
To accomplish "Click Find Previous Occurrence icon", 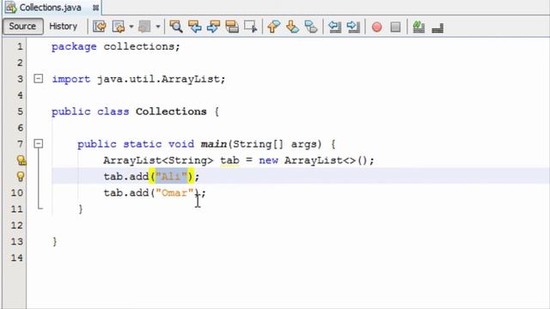I will 195,27.
